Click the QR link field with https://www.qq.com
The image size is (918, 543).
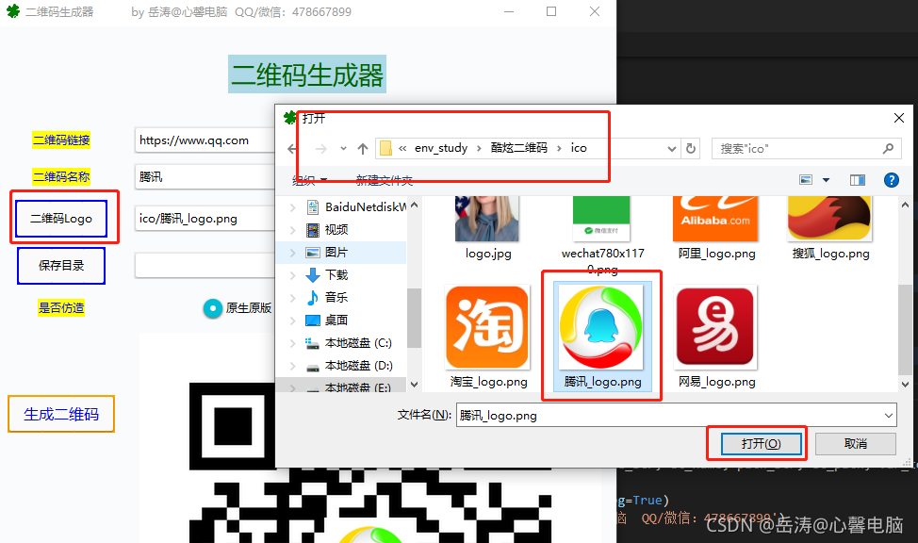pos(205,140)
